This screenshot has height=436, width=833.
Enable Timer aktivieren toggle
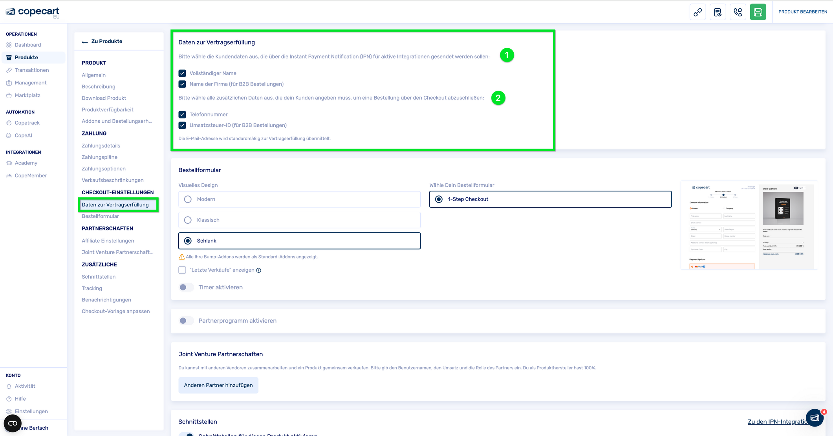click(x=186, y=287)
